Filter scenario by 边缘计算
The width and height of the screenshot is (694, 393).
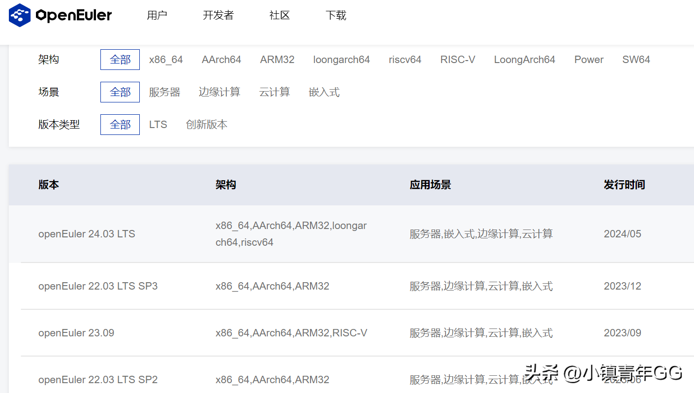220,92
